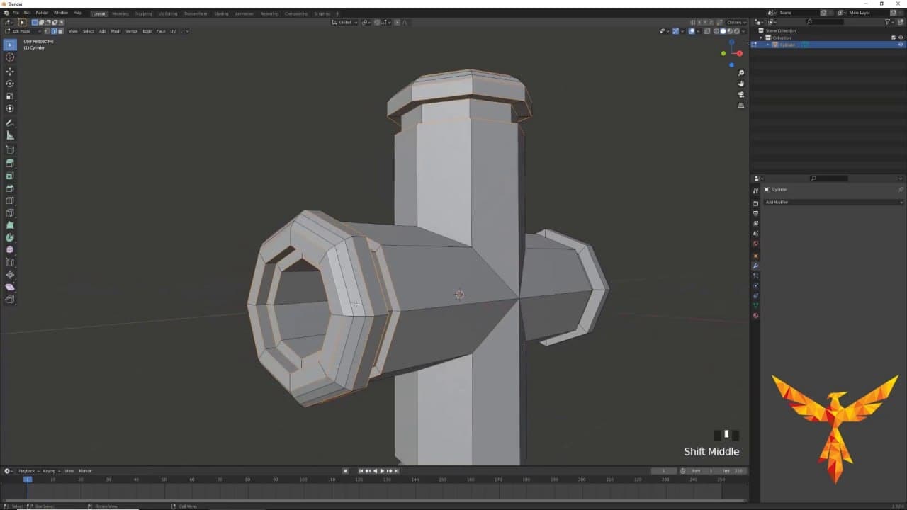The width and height of the screenshot is (907, 510).
Task: Select the Annotate tool
Action: click(x=10, y=123)
